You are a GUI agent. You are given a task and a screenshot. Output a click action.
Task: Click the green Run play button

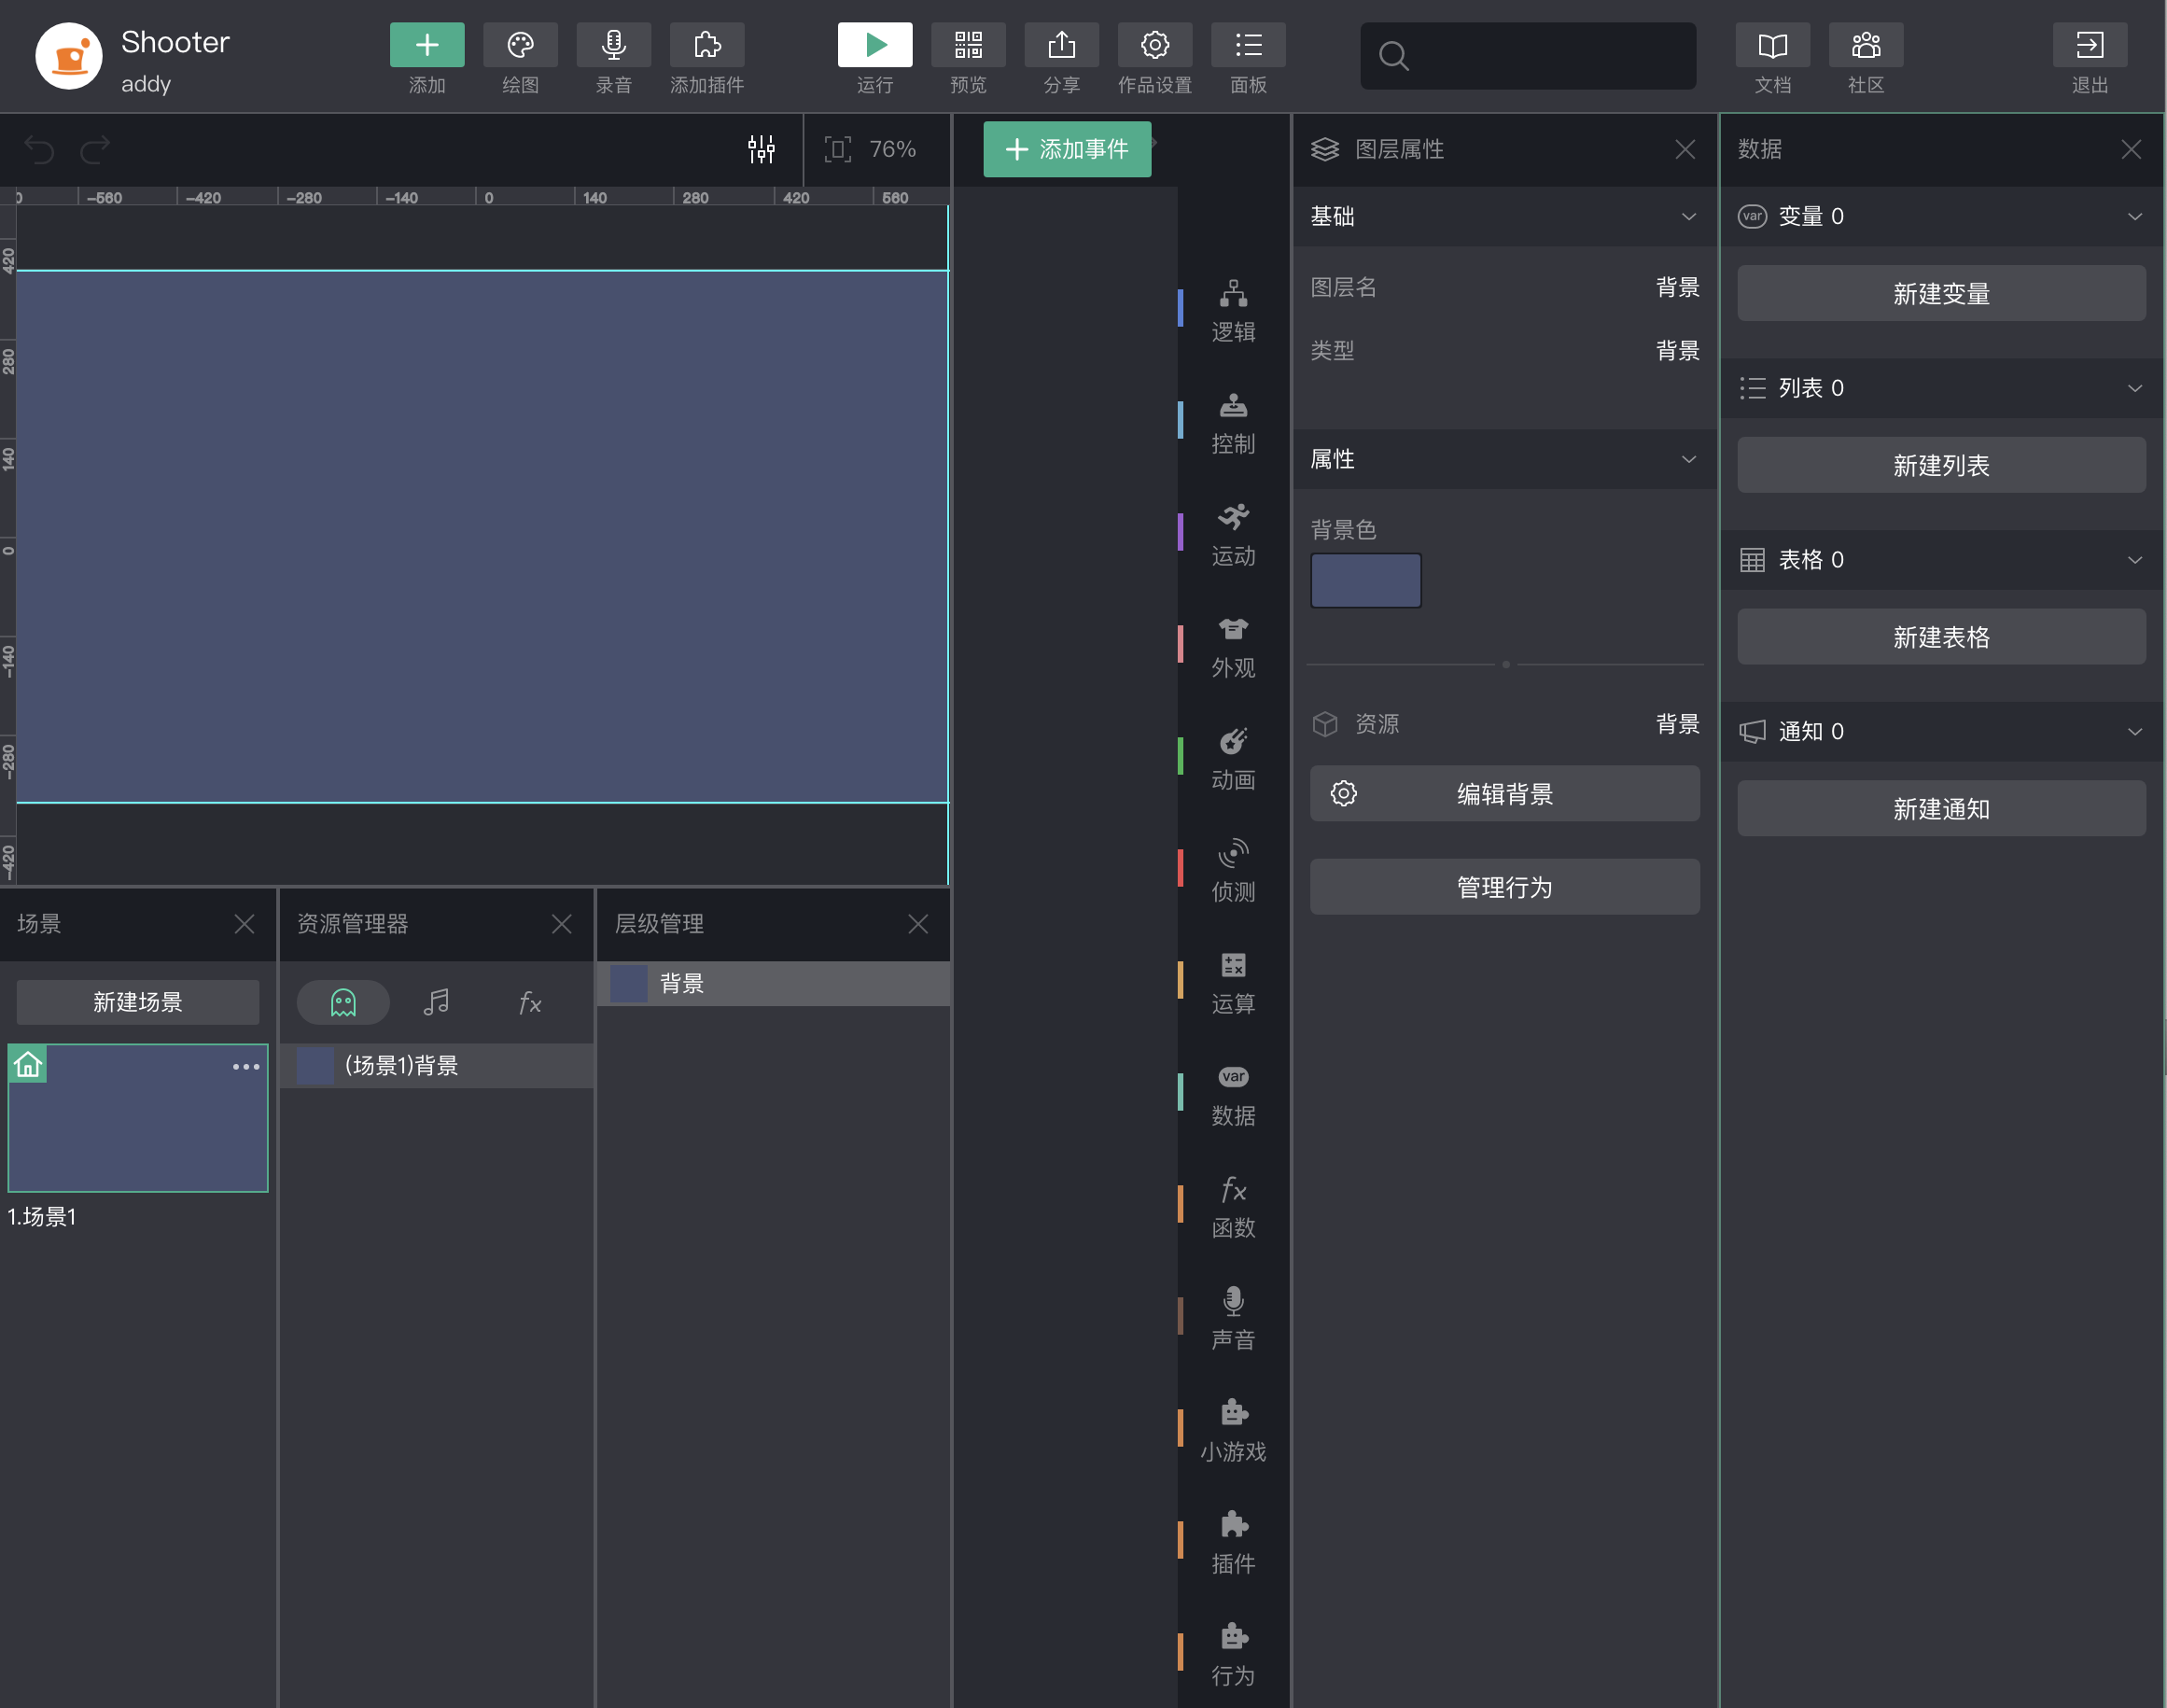point(874,45)
